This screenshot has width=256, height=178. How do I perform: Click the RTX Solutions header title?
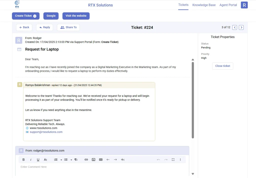[x=100, y=5]
